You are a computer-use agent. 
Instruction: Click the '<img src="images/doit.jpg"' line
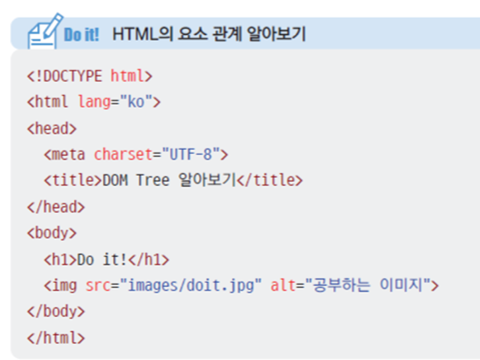click(x=241, y=285)
